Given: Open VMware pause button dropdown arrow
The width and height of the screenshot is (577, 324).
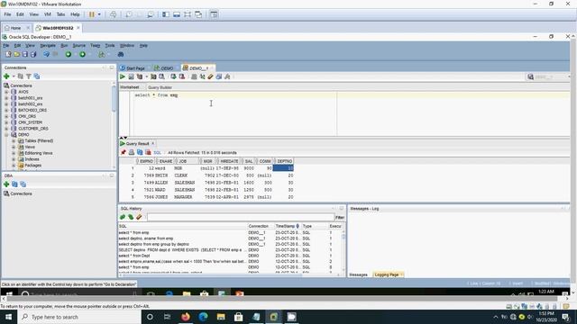Looking at the screenshot, I should click(99, 14).
